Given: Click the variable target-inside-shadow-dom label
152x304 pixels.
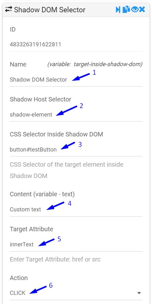Looking at the screenshot, I should click(x=95, y=64).
